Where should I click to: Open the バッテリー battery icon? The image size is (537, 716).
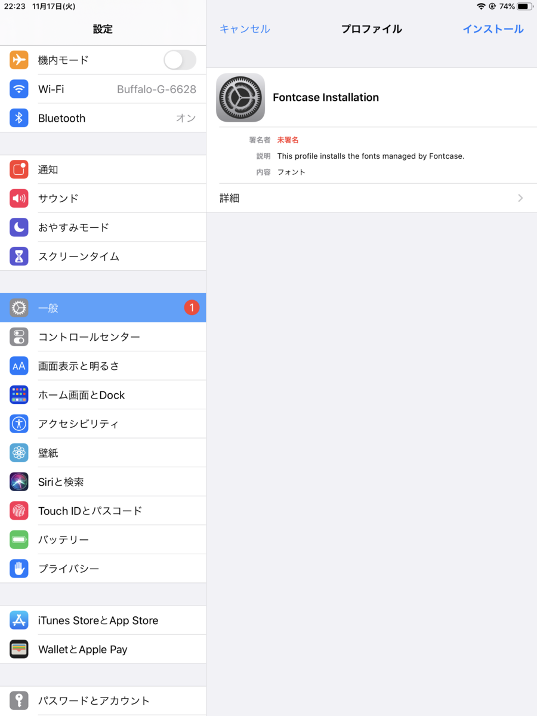tap(19, 539)
